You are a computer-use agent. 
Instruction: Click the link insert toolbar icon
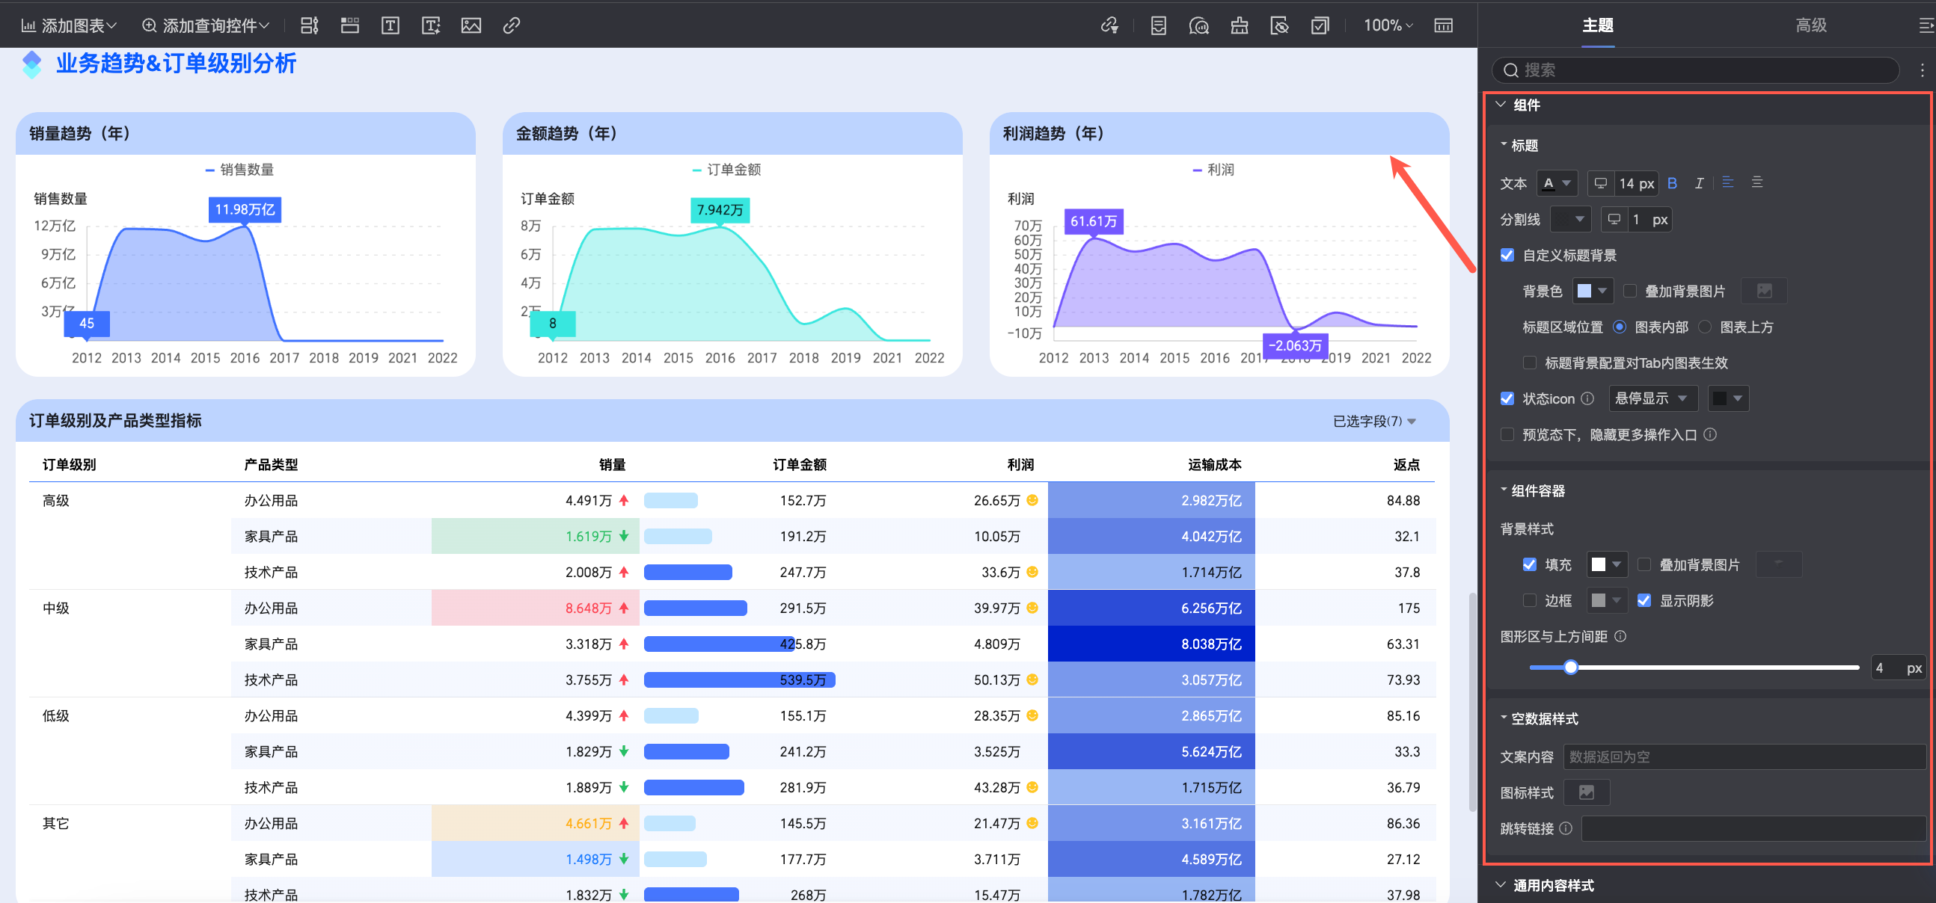coord(511,25)
